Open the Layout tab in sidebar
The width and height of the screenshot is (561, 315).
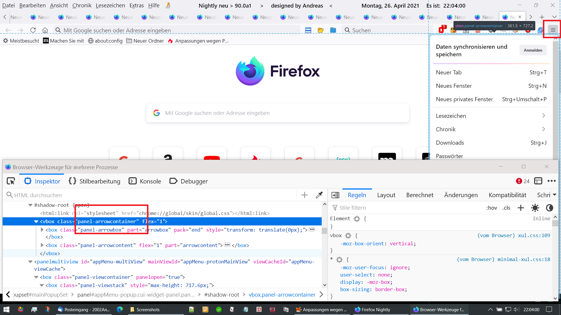tap(386, 195)
